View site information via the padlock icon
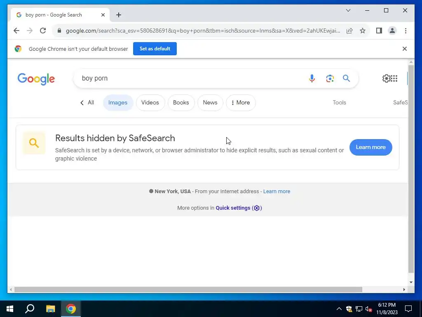422x317 pixels. pos(59,31)
